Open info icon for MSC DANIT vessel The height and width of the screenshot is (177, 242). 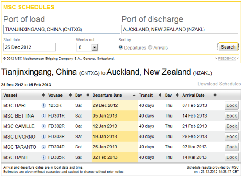coord(44,157)
